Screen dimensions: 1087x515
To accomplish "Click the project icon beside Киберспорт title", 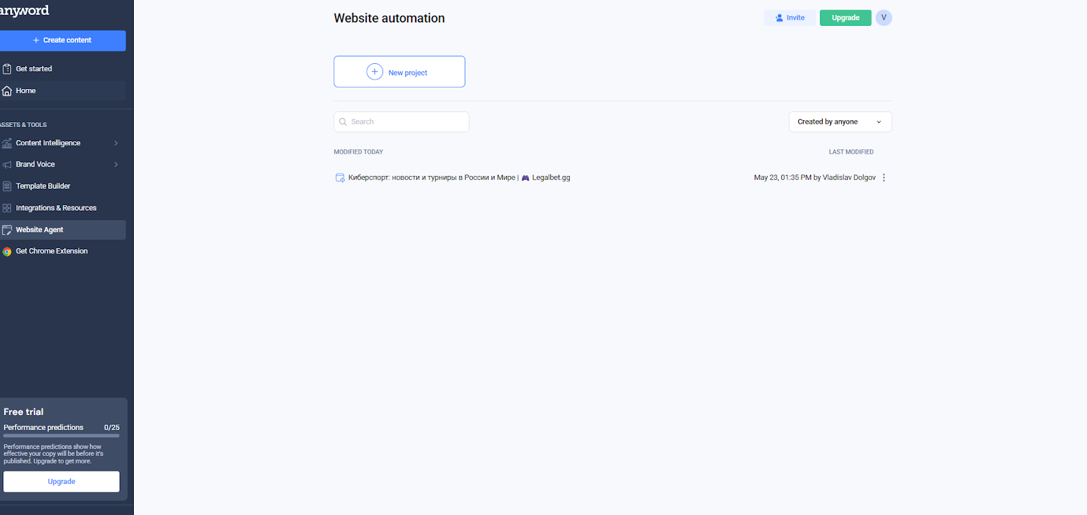I will coord(340,177).
